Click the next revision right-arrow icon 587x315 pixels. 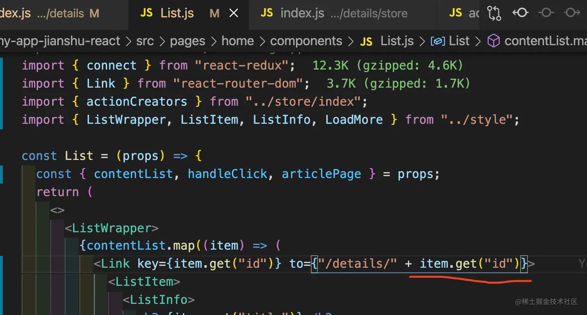point(571,13)
